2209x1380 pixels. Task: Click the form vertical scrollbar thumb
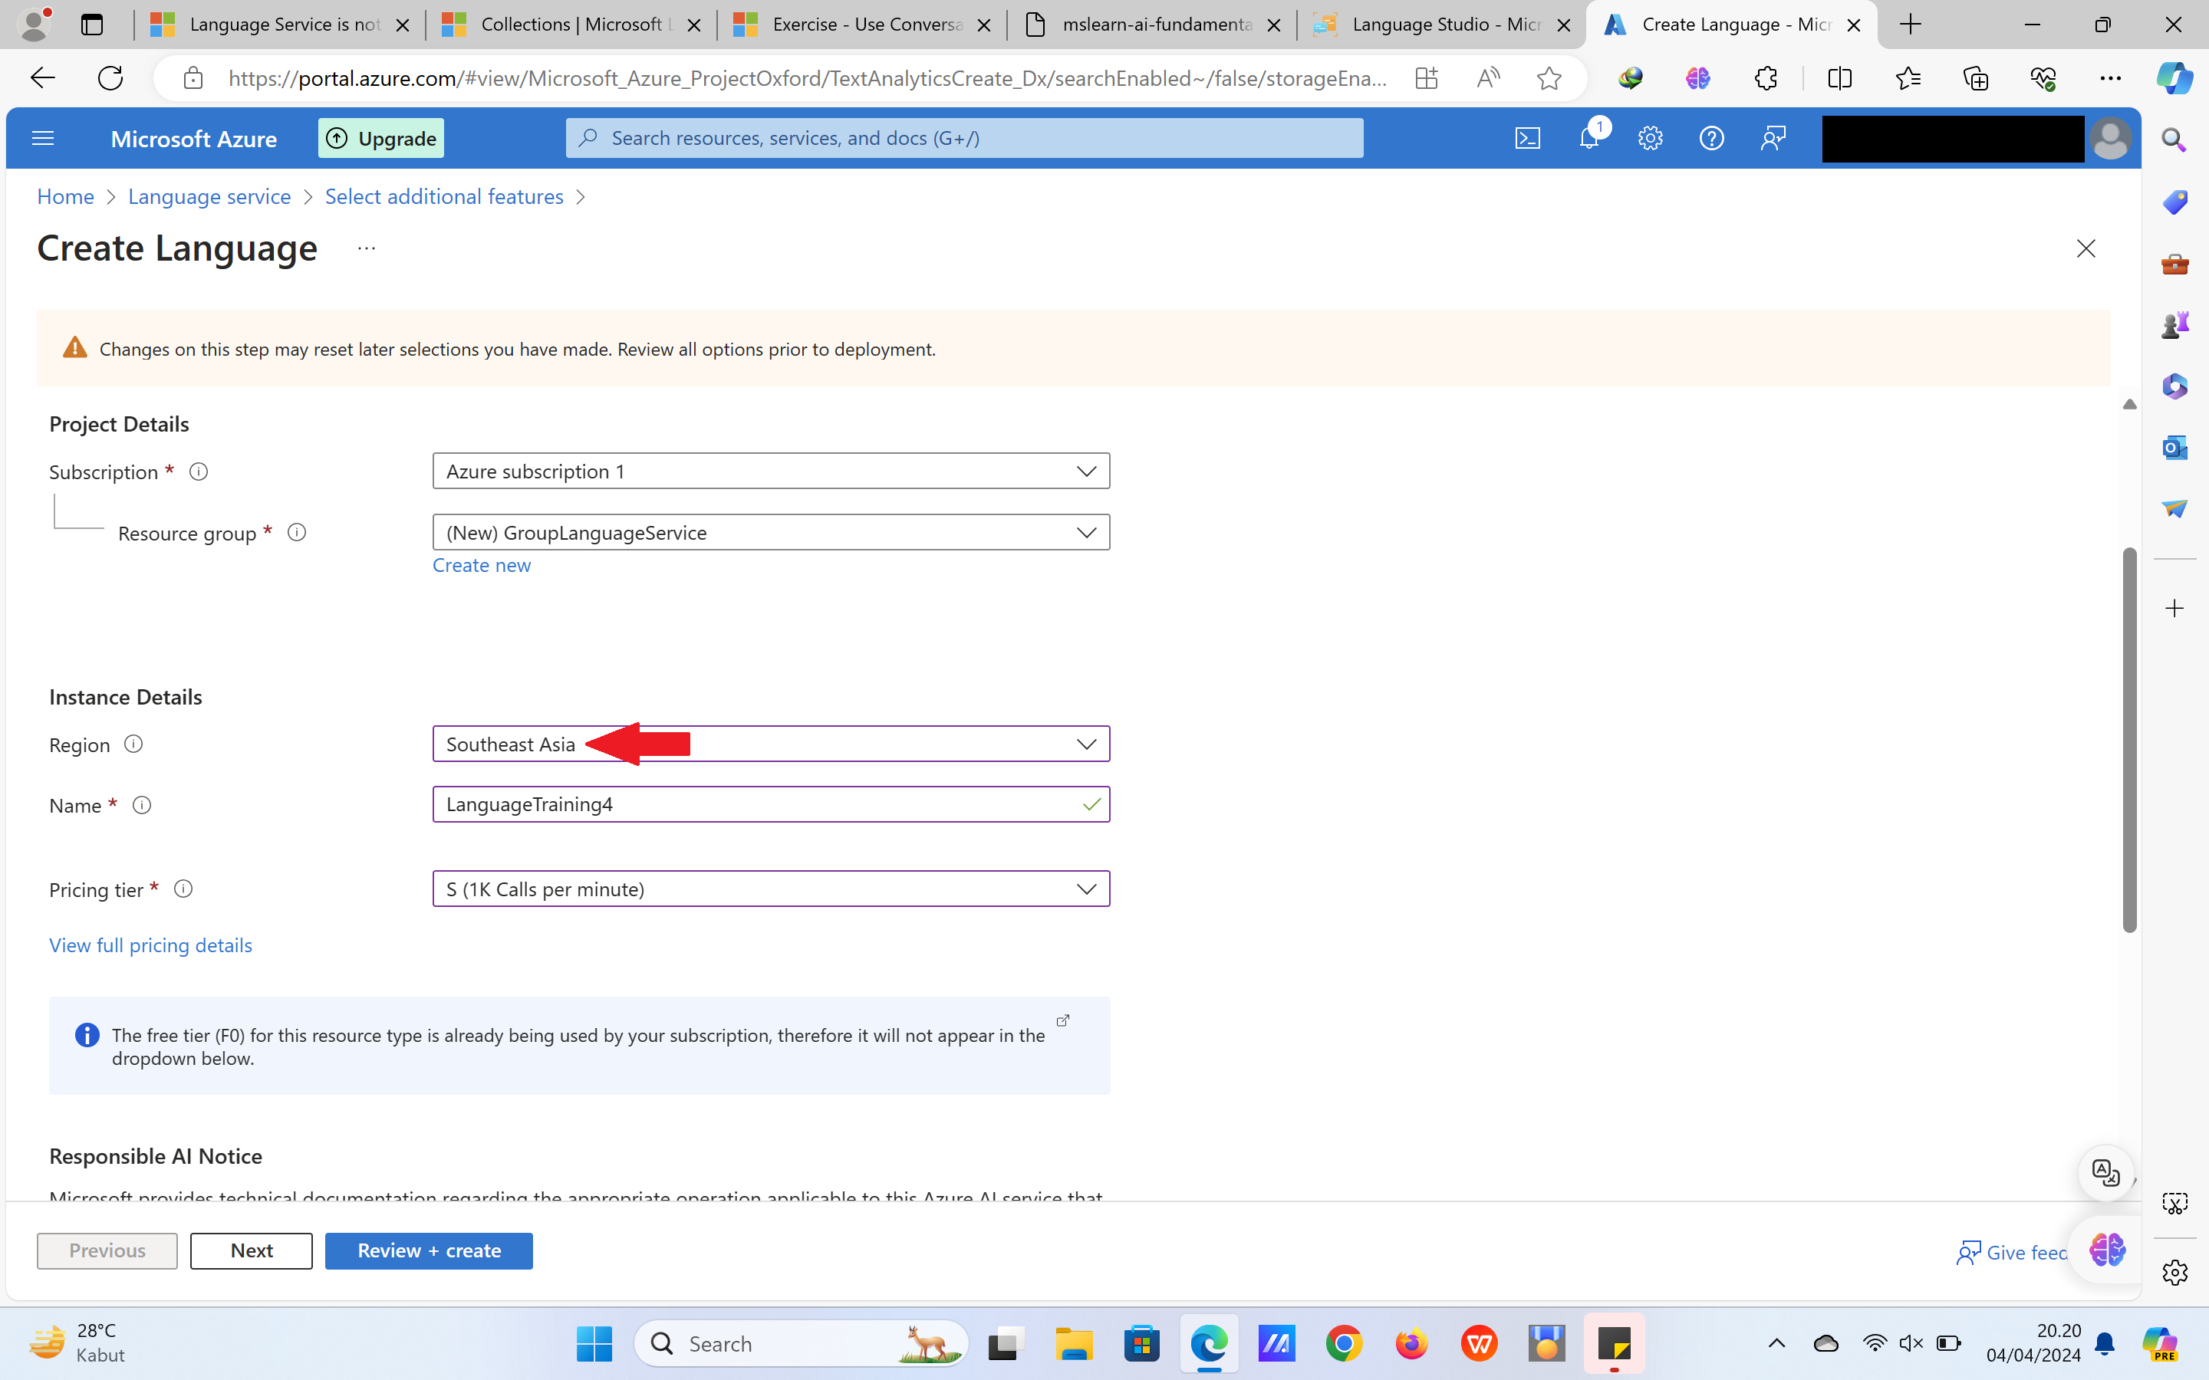(x=2129, y=739)
